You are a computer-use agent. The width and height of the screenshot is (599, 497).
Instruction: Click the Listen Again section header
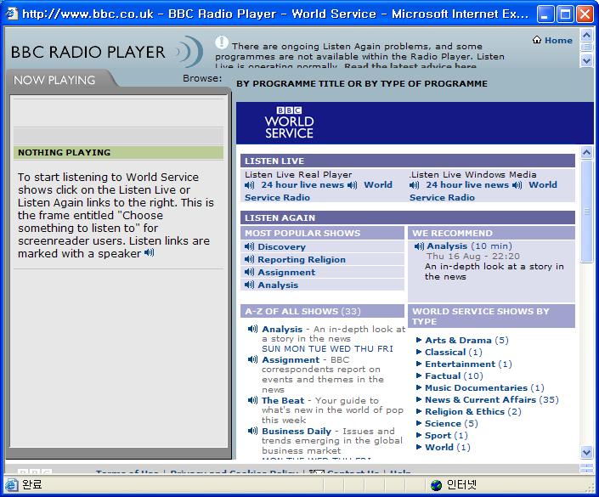[408, 217]
